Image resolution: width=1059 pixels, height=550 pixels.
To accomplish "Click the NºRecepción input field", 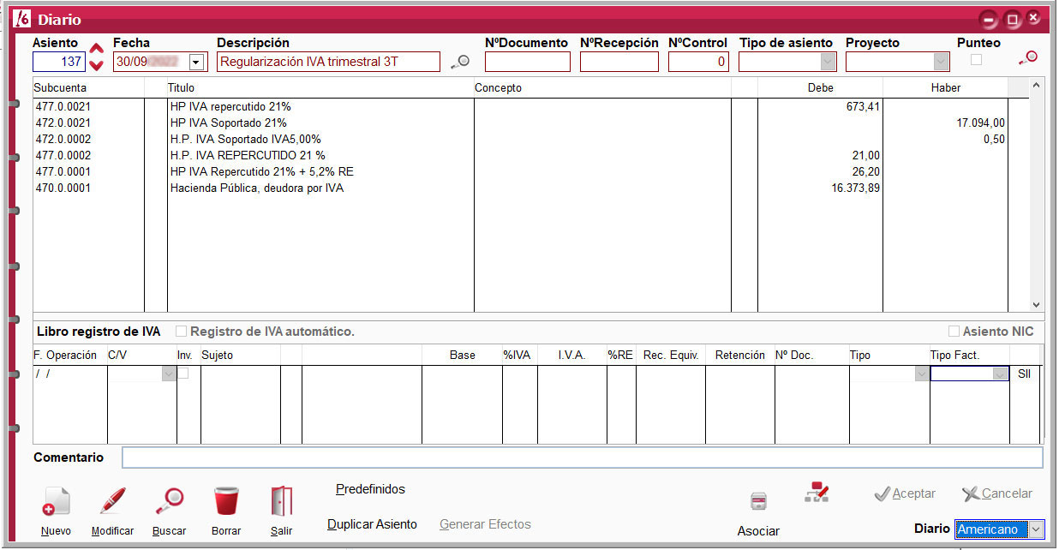I will (x=619, y=62).
